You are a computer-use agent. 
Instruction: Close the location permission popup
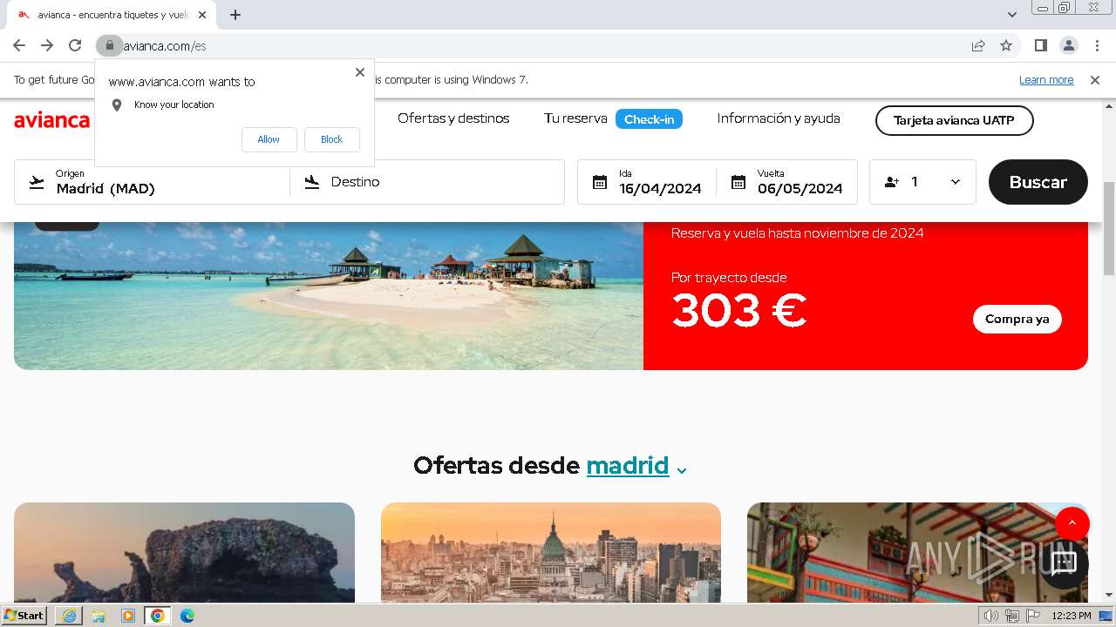pos(360,72)
